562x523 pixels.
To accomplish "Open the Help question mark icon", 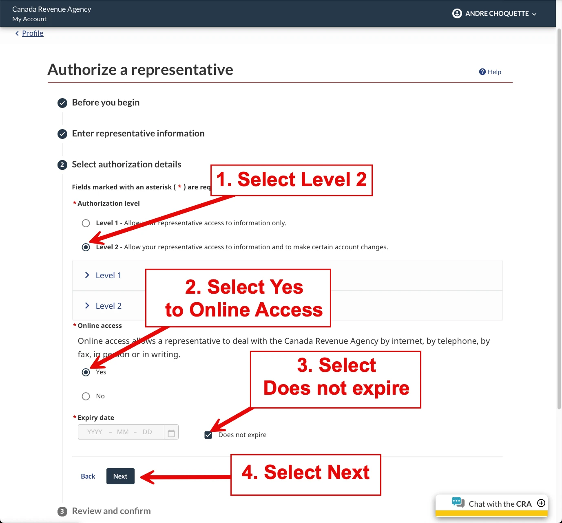I will [x=482, y=72].
